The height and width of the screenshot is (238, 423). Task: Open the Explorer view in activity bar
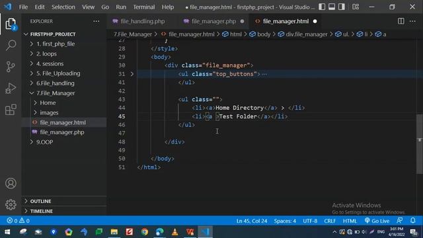point(11,24)
